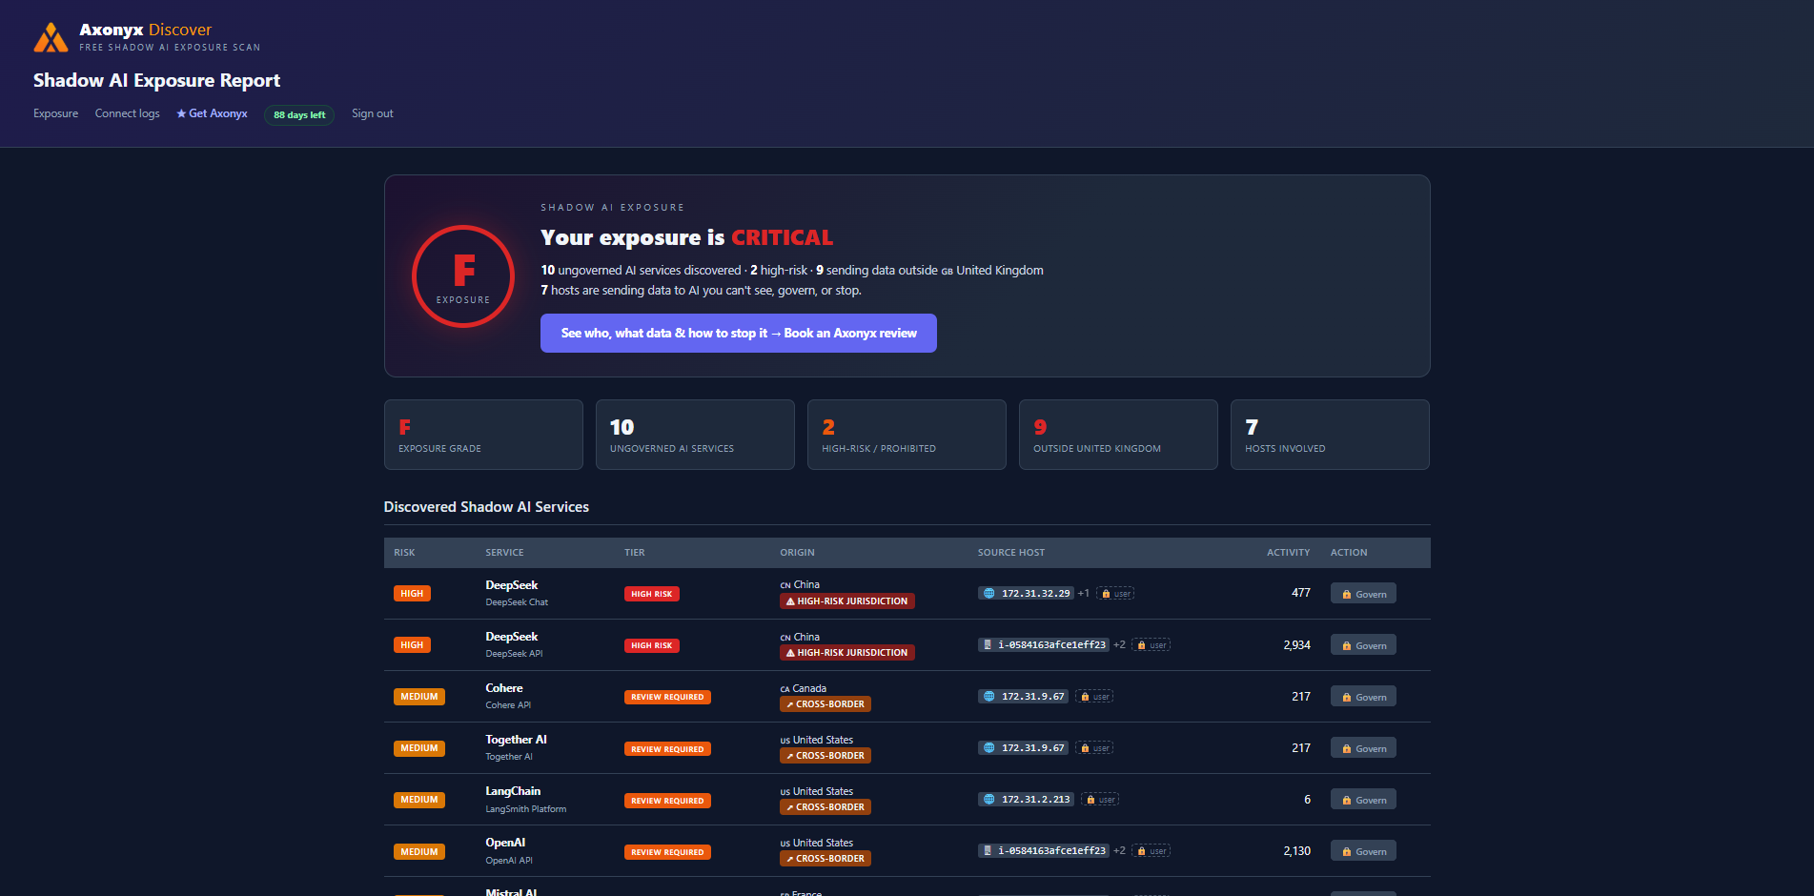
Task: Click the red F exposure grade circle
Action: [x=463, y=276]
